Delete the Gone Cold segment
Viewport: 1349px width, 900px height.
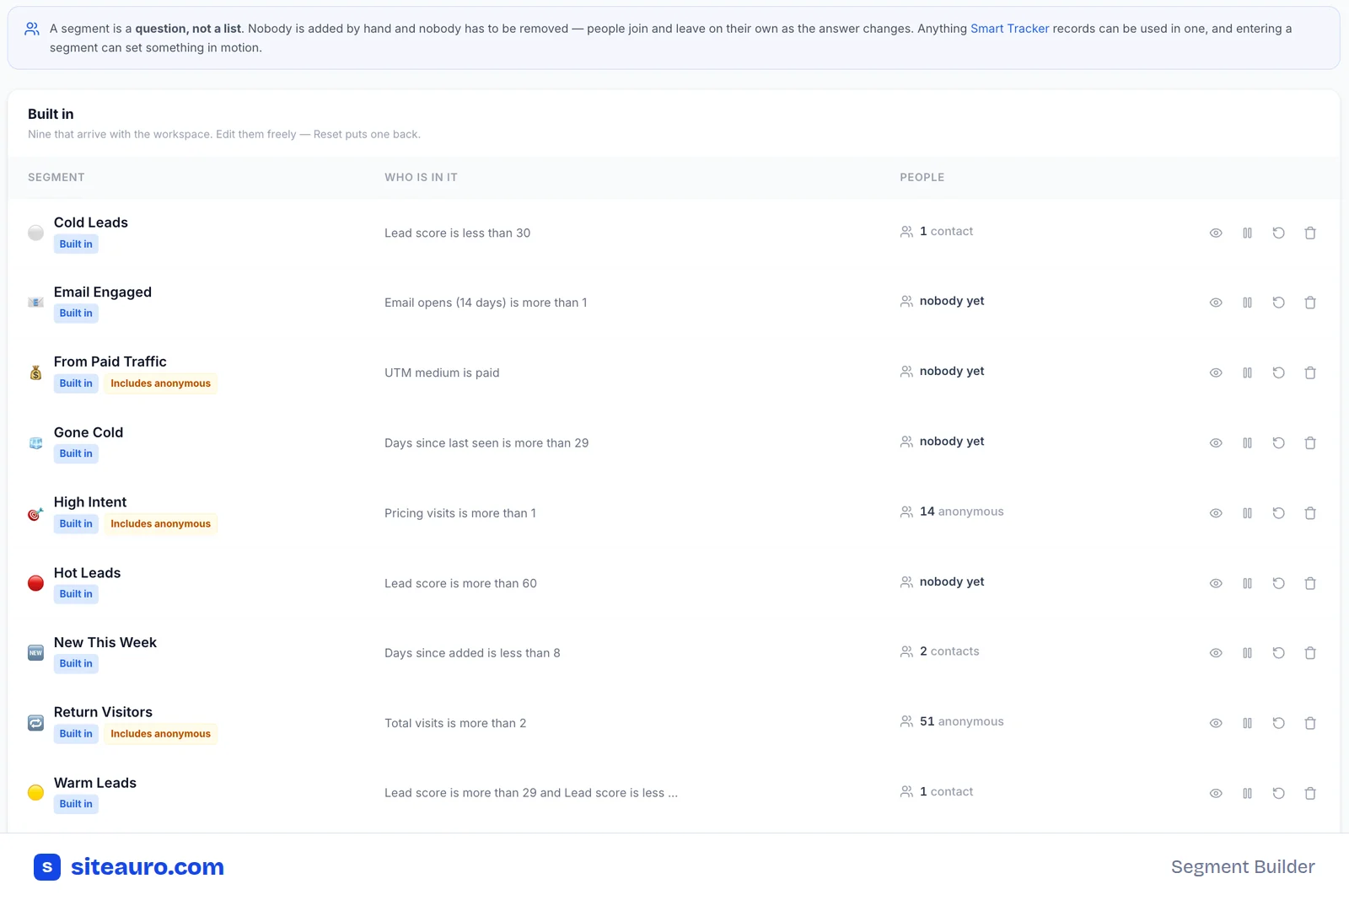[1310, 442]
